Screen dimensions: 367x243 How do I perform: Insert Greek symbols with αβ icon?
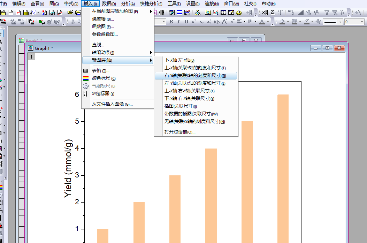pos(216,22)
